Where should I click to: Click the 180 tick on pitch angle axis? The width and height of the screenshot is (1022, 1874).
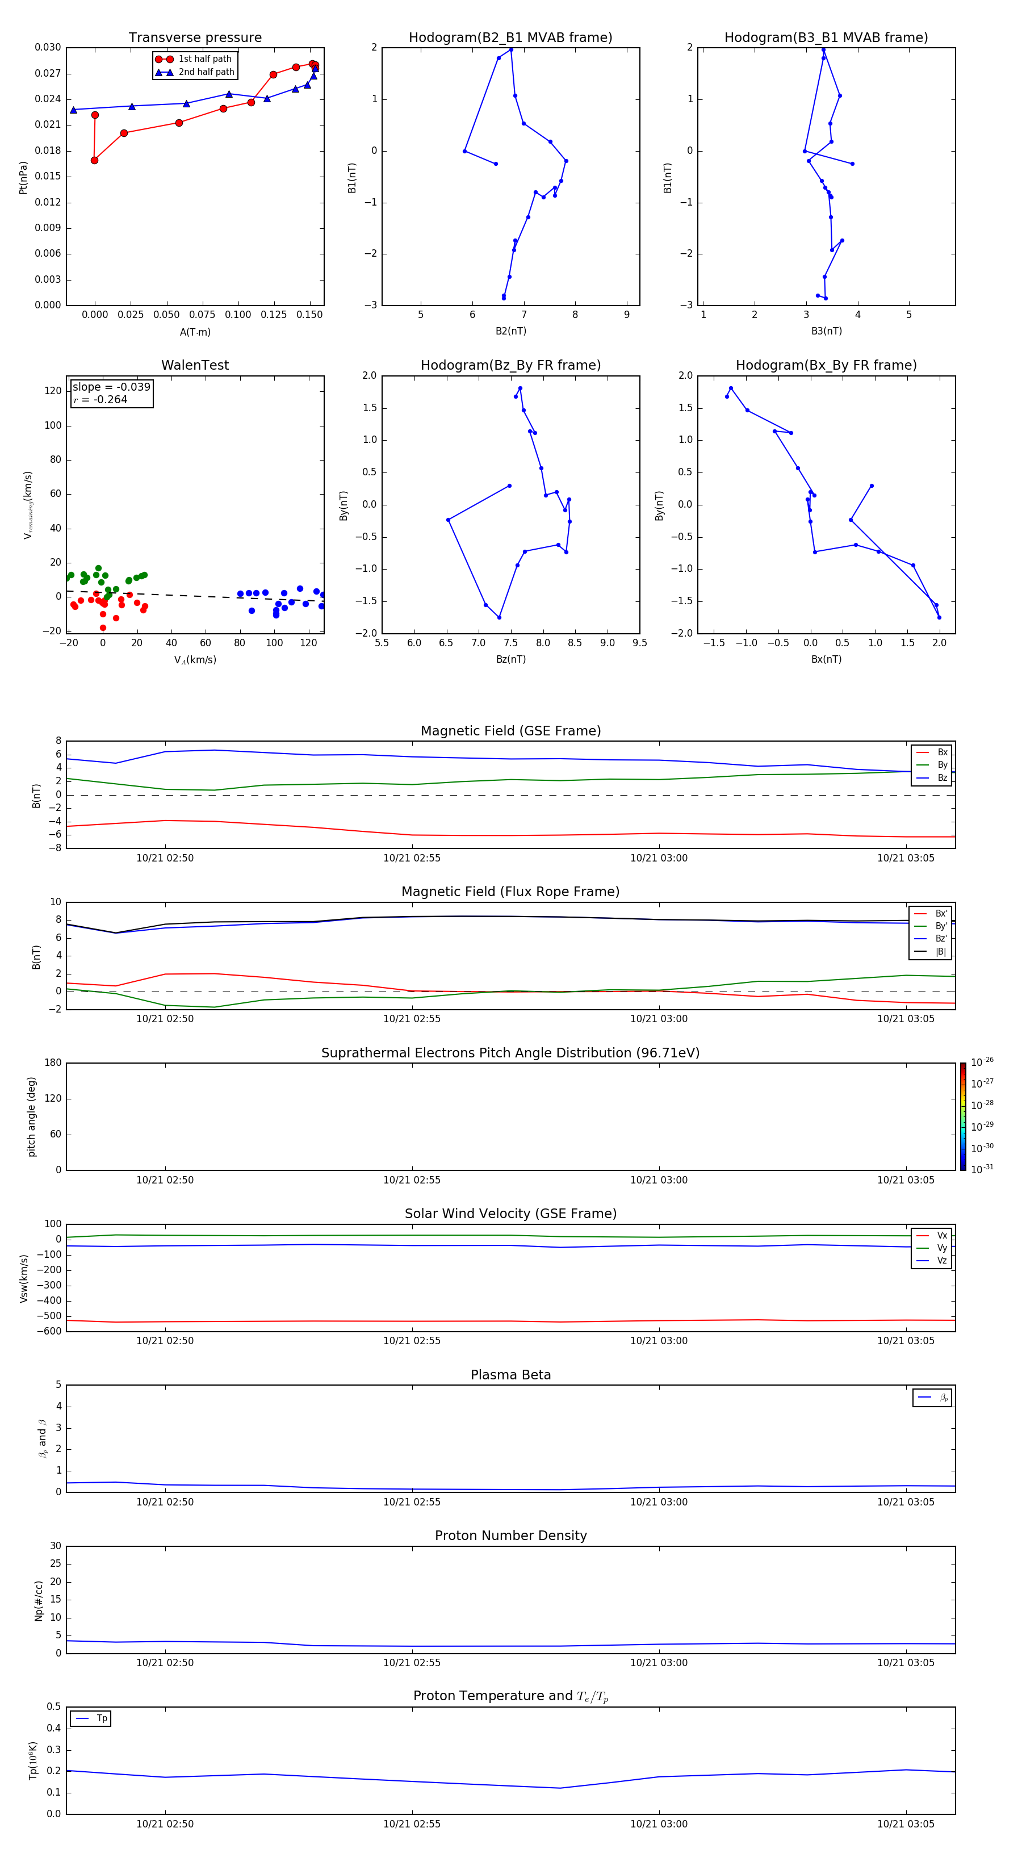53,1063
